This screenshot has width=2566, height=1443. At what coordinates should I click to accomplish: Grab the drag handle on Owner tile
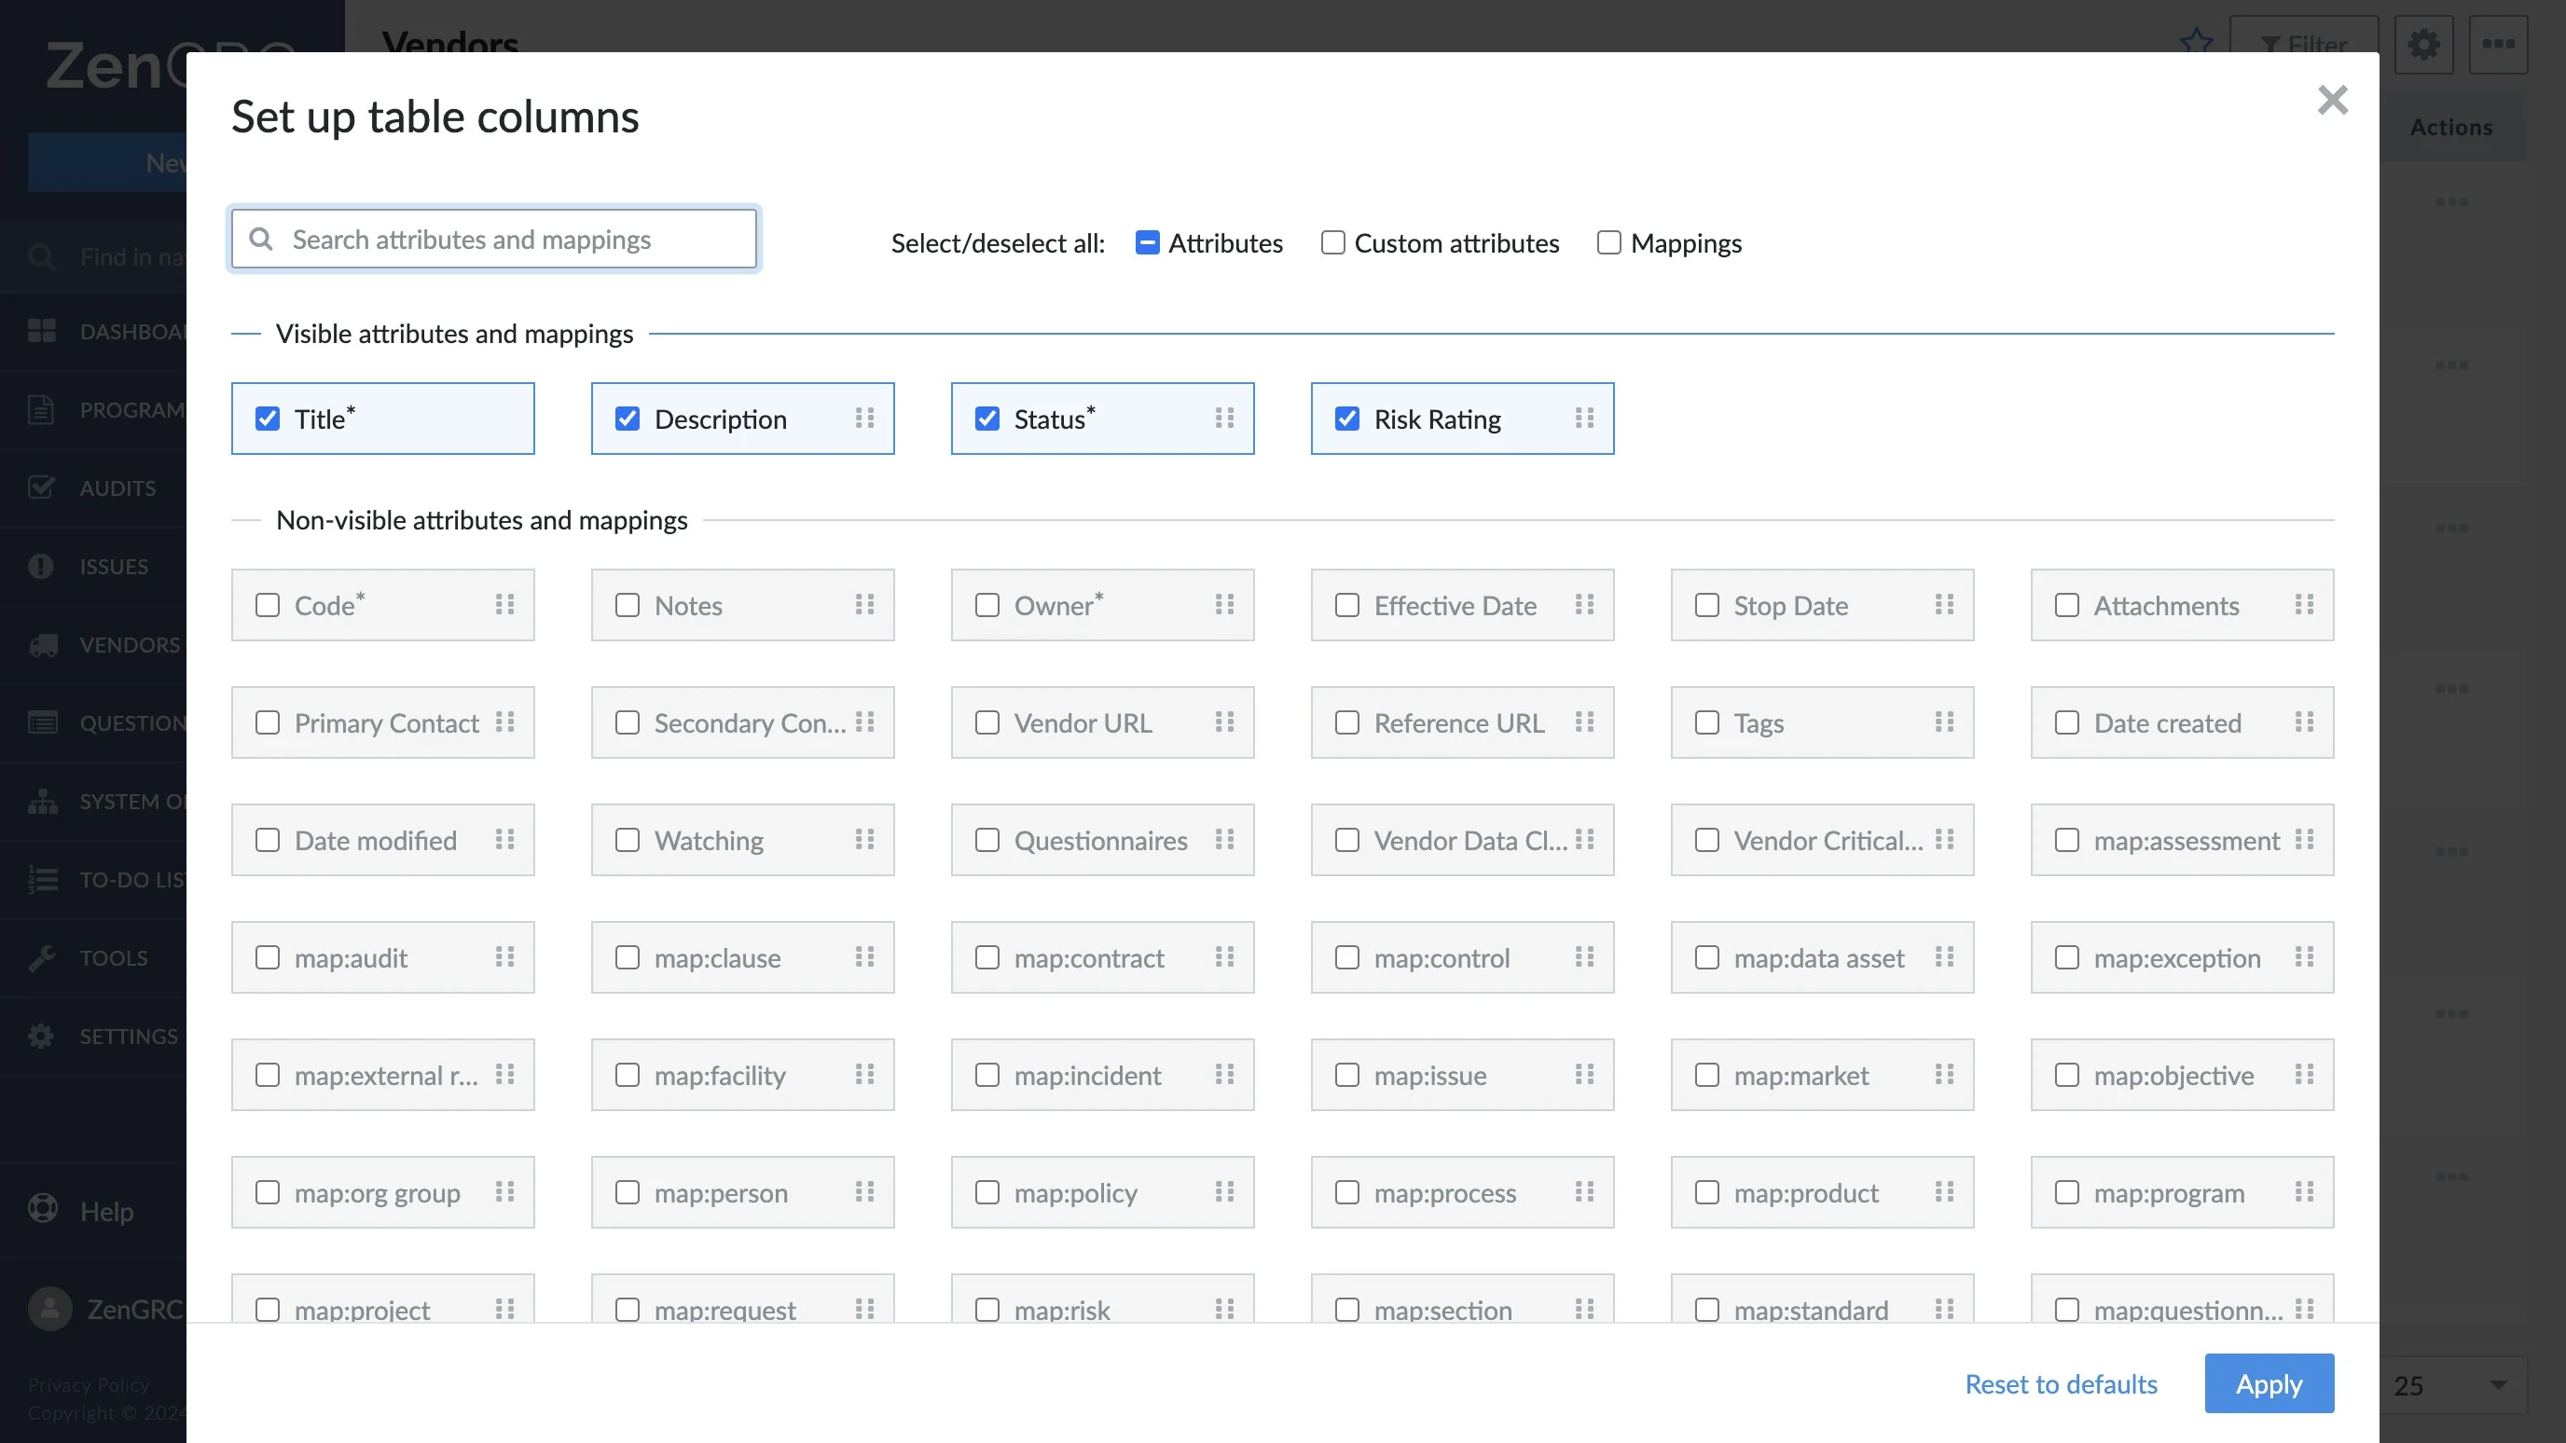coord(1224,604)
